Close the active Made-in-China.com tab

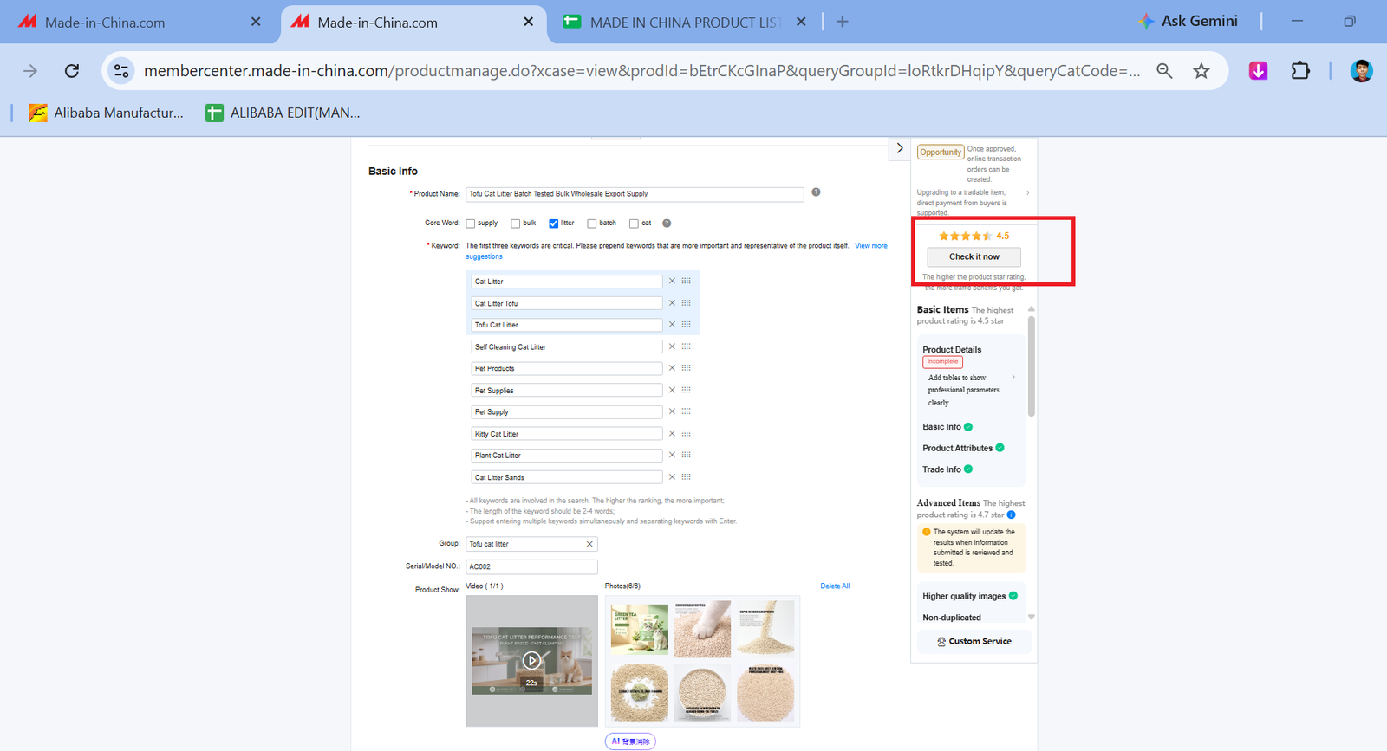click(528, 22)
